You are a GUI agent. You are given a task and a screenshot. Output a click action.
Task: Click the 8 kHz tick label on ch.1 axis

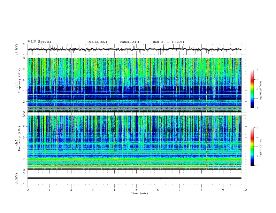(x=24, y=69)
